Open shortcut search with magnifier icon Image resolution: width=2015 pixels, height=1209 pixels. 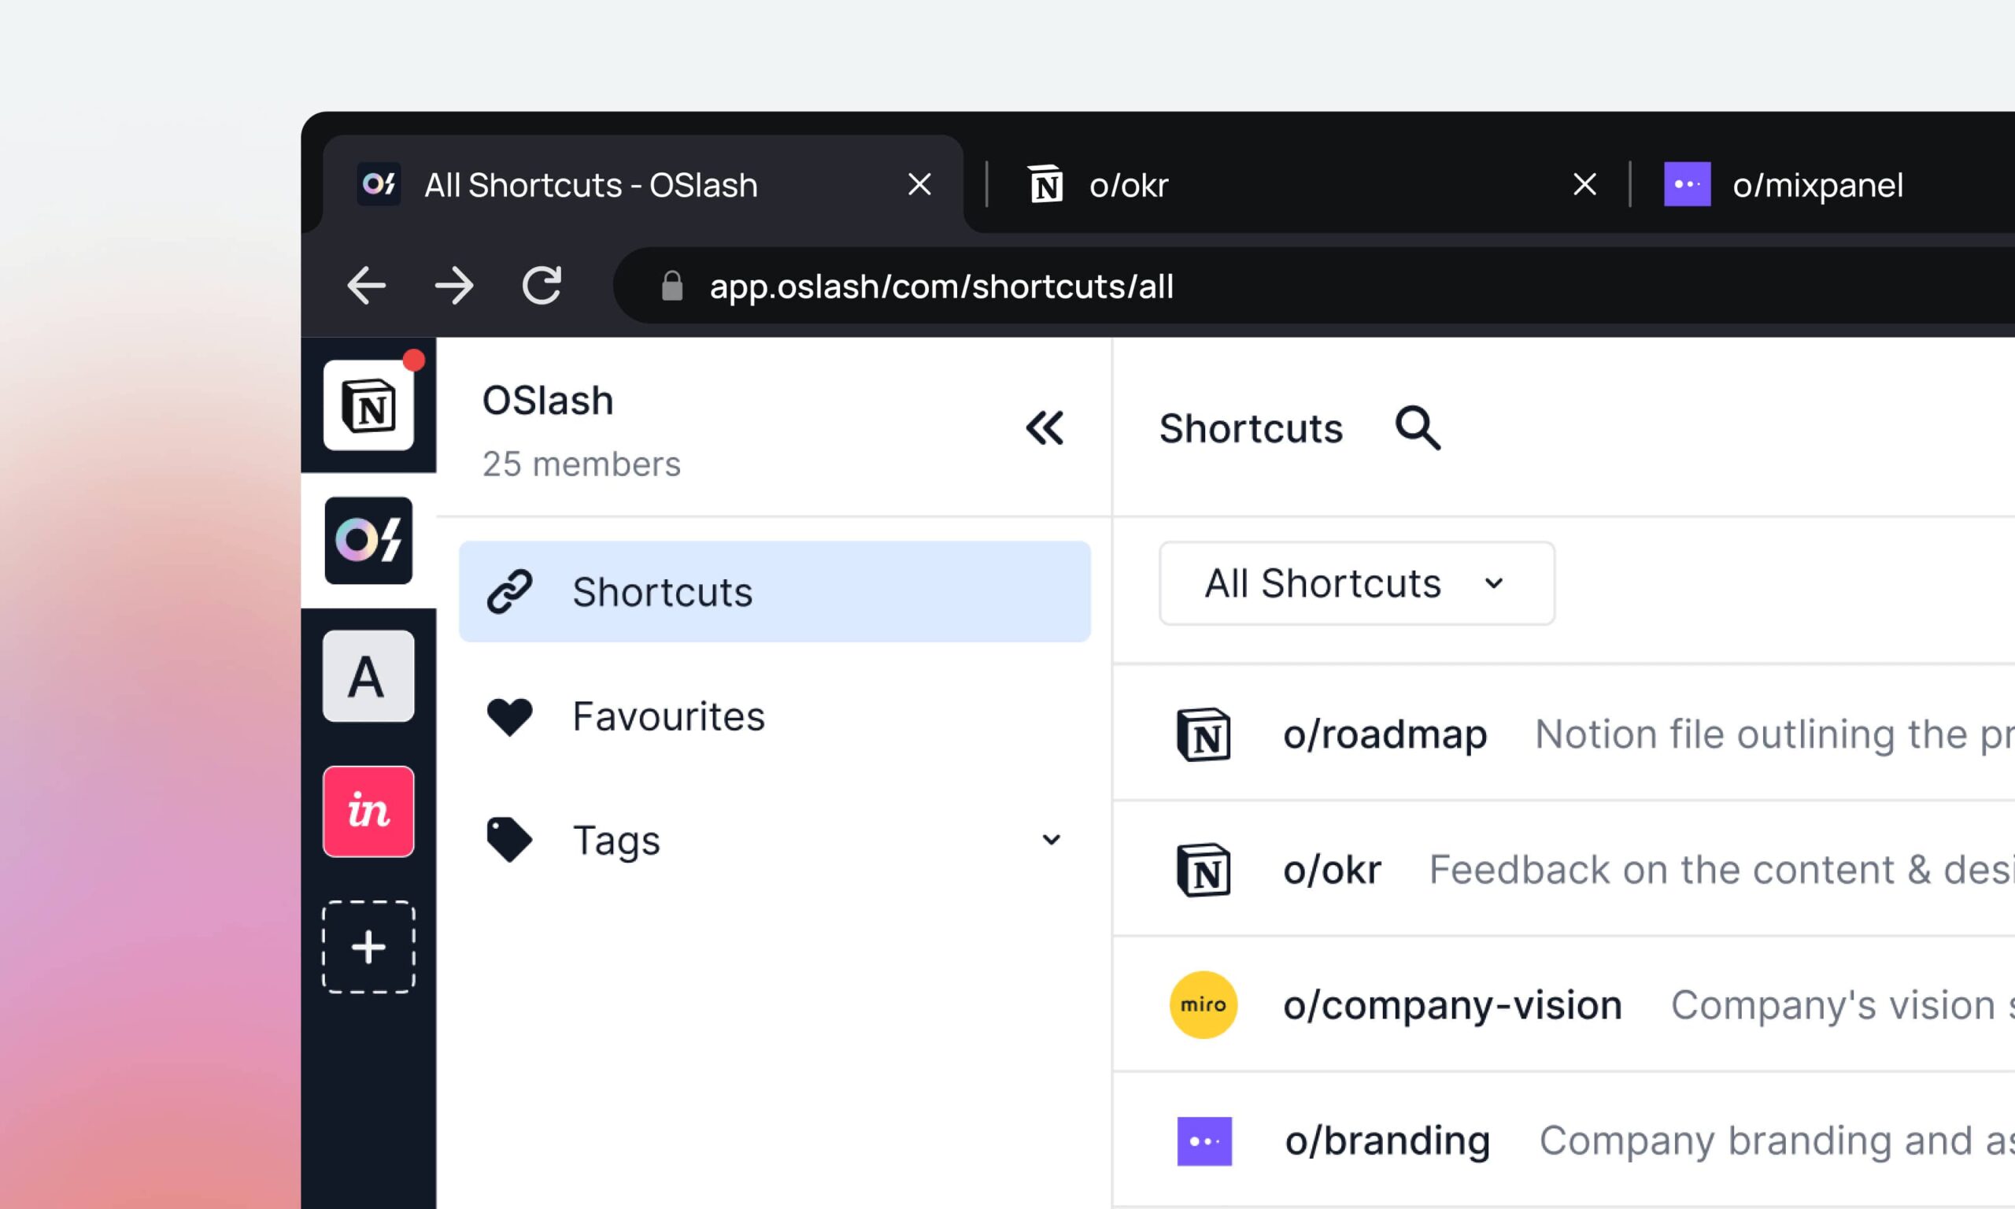tap(1417, 427)
